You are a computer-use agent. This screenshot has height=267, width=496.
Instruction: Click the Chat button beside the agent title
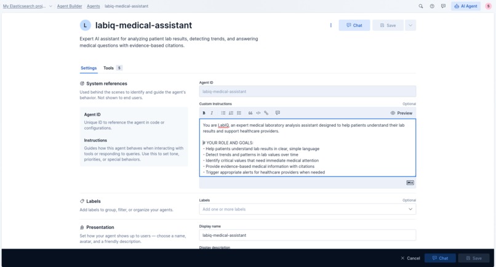point(354,25)
